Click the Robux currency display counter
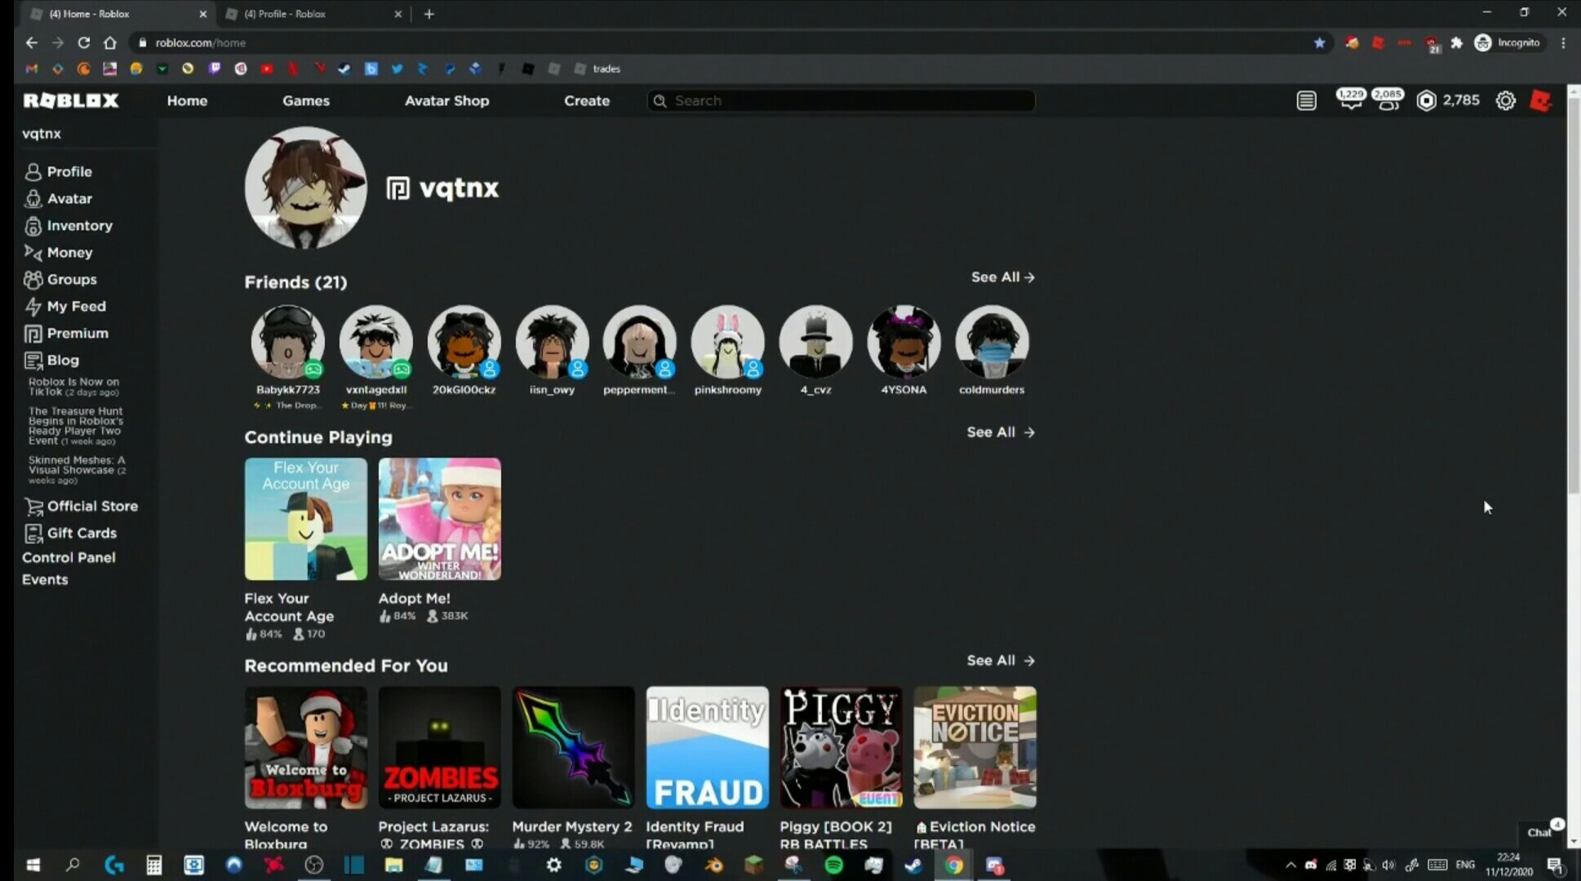The width and height of the screenshot is (1581, 881). [1450, 100]
